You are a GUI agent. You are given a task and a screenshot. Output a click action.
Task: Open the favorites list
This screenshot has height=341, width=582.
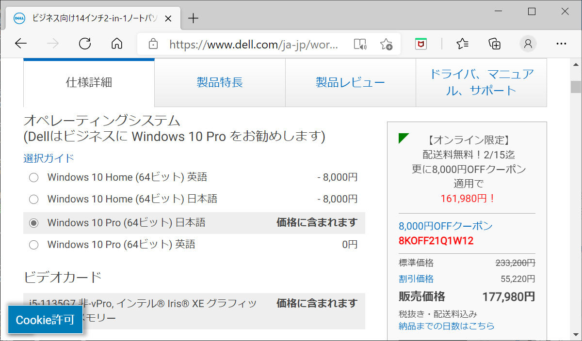click(463, 44)
